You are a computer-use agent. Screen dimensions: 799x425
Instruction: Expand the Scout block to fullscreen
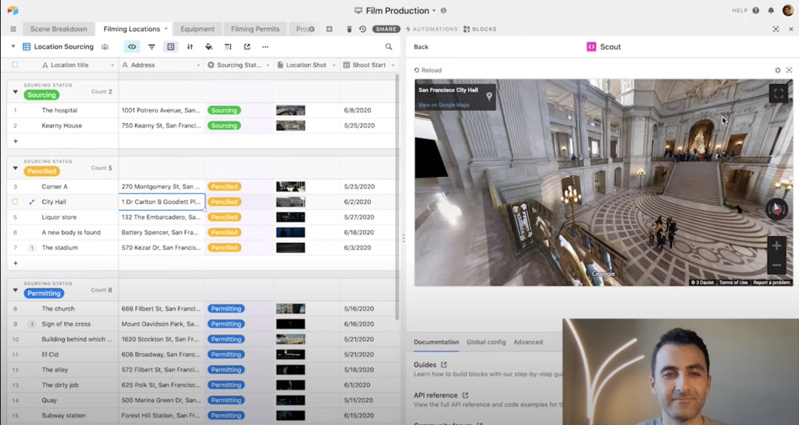point(789,70)
